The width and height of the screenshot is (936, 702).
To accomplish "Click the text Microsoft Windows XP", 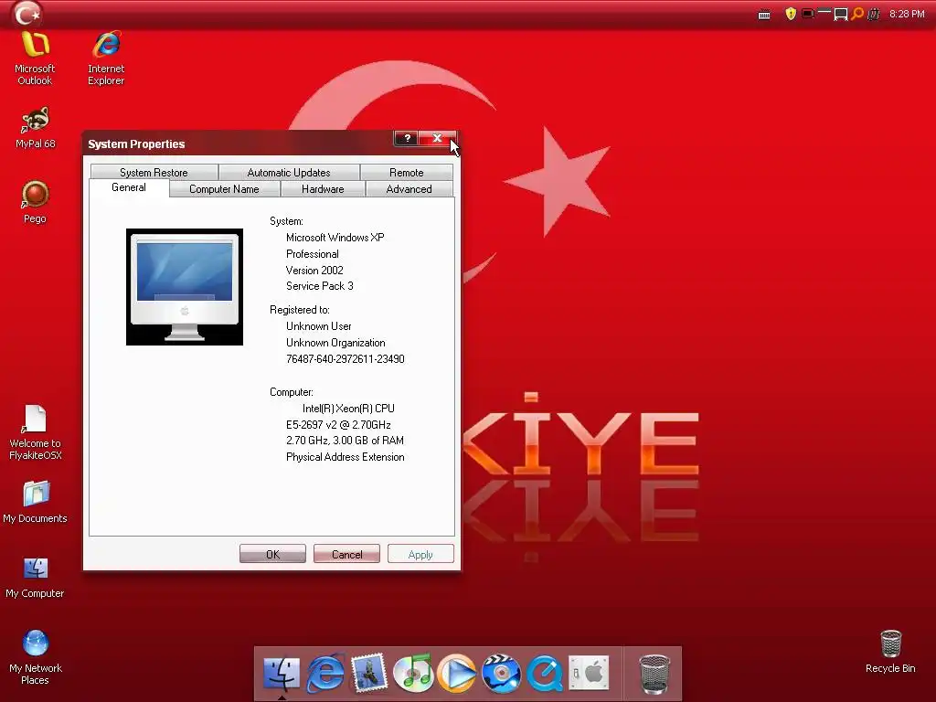I will click(335, 238).
